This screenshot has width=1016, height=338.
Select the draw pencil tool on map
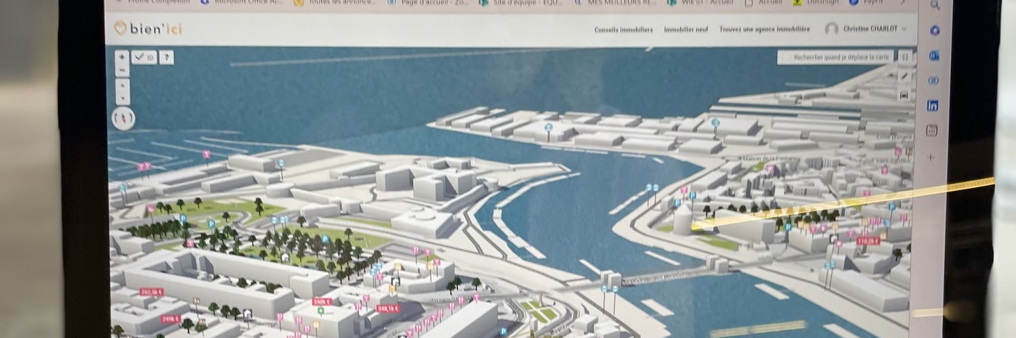pos(905,77)
